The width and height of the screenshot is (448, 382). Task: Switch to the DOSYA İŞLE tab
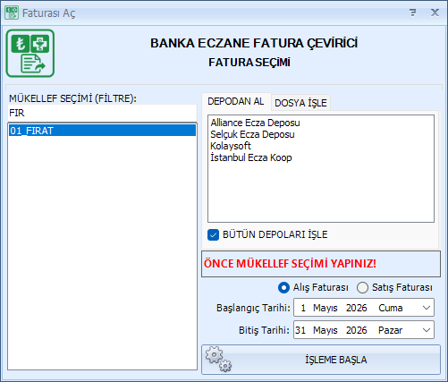pyautogui.click(x=300, y=103)
